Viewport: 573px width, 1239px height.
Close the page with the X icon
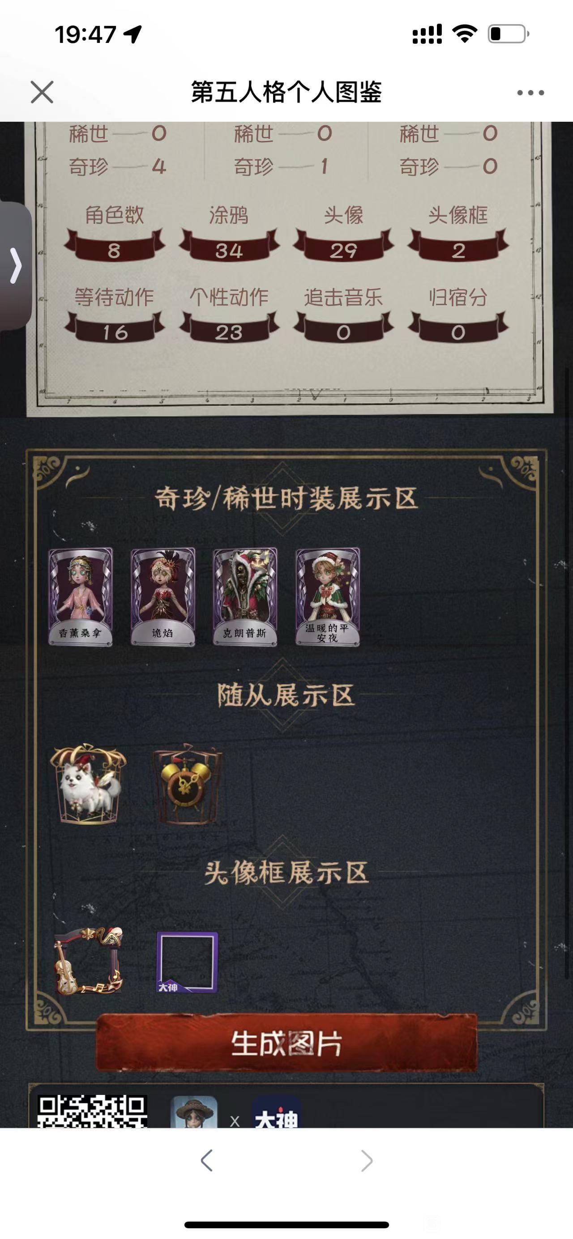click(42, 92)
